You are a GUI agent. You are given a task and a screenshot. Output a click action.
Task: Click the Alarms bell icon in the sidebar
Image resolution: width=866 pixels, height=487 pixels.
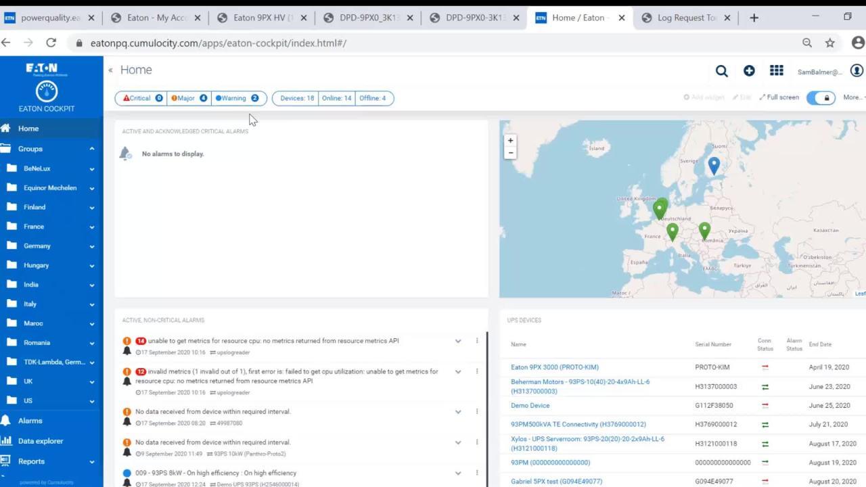coord(5,420)
